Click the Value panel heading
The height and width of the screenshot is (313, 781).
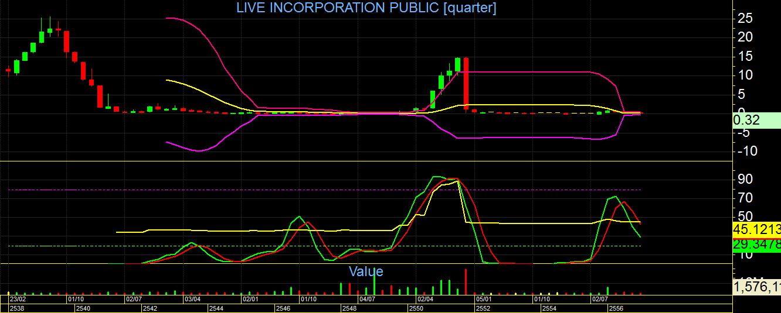coord(366,271)
